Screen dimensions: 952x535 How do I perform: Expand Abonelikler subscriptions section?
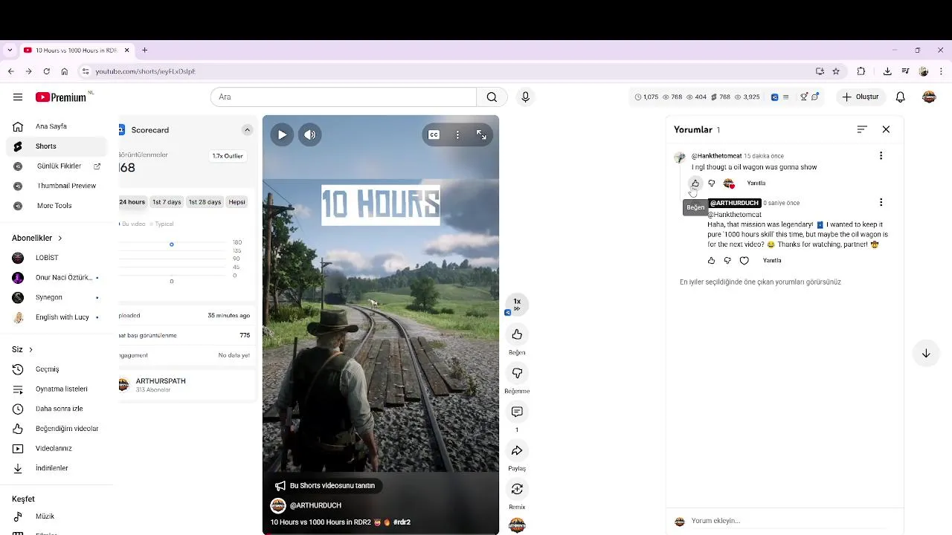[37, 238]
